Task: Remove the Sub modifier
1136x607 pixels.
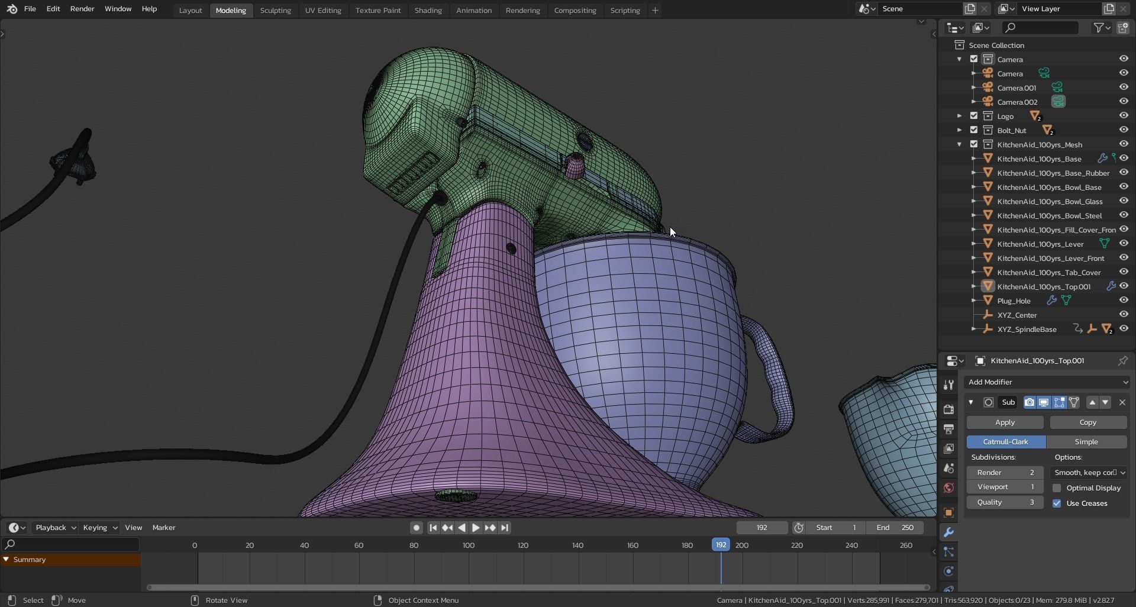Action: (x=1122, y=402)
